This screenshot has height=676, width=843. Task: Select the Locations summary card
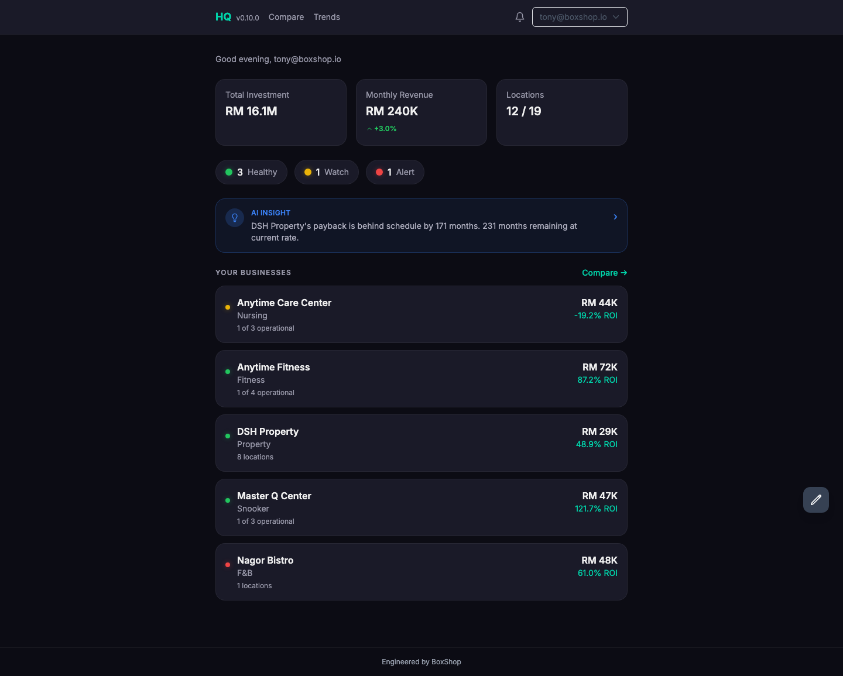point(562,112)
